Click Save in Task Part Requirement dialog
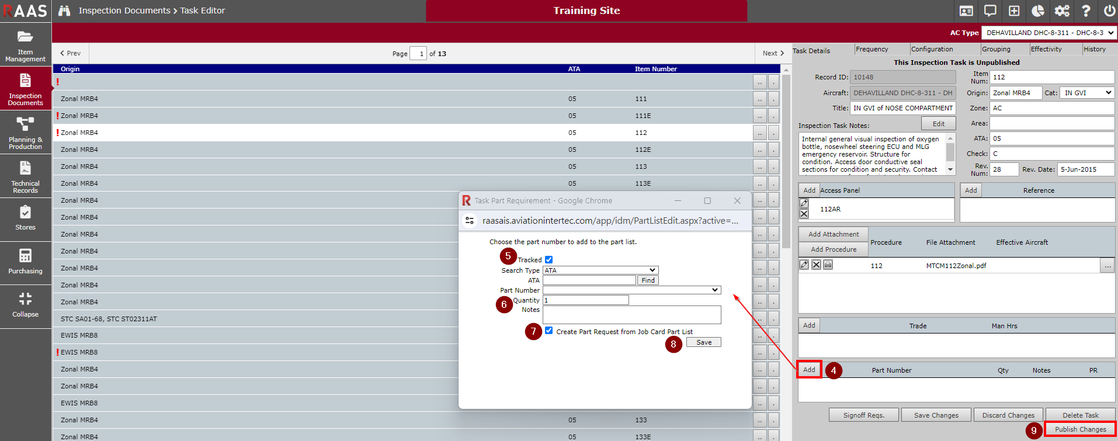 pyautogui.click(x=703, y=342)
